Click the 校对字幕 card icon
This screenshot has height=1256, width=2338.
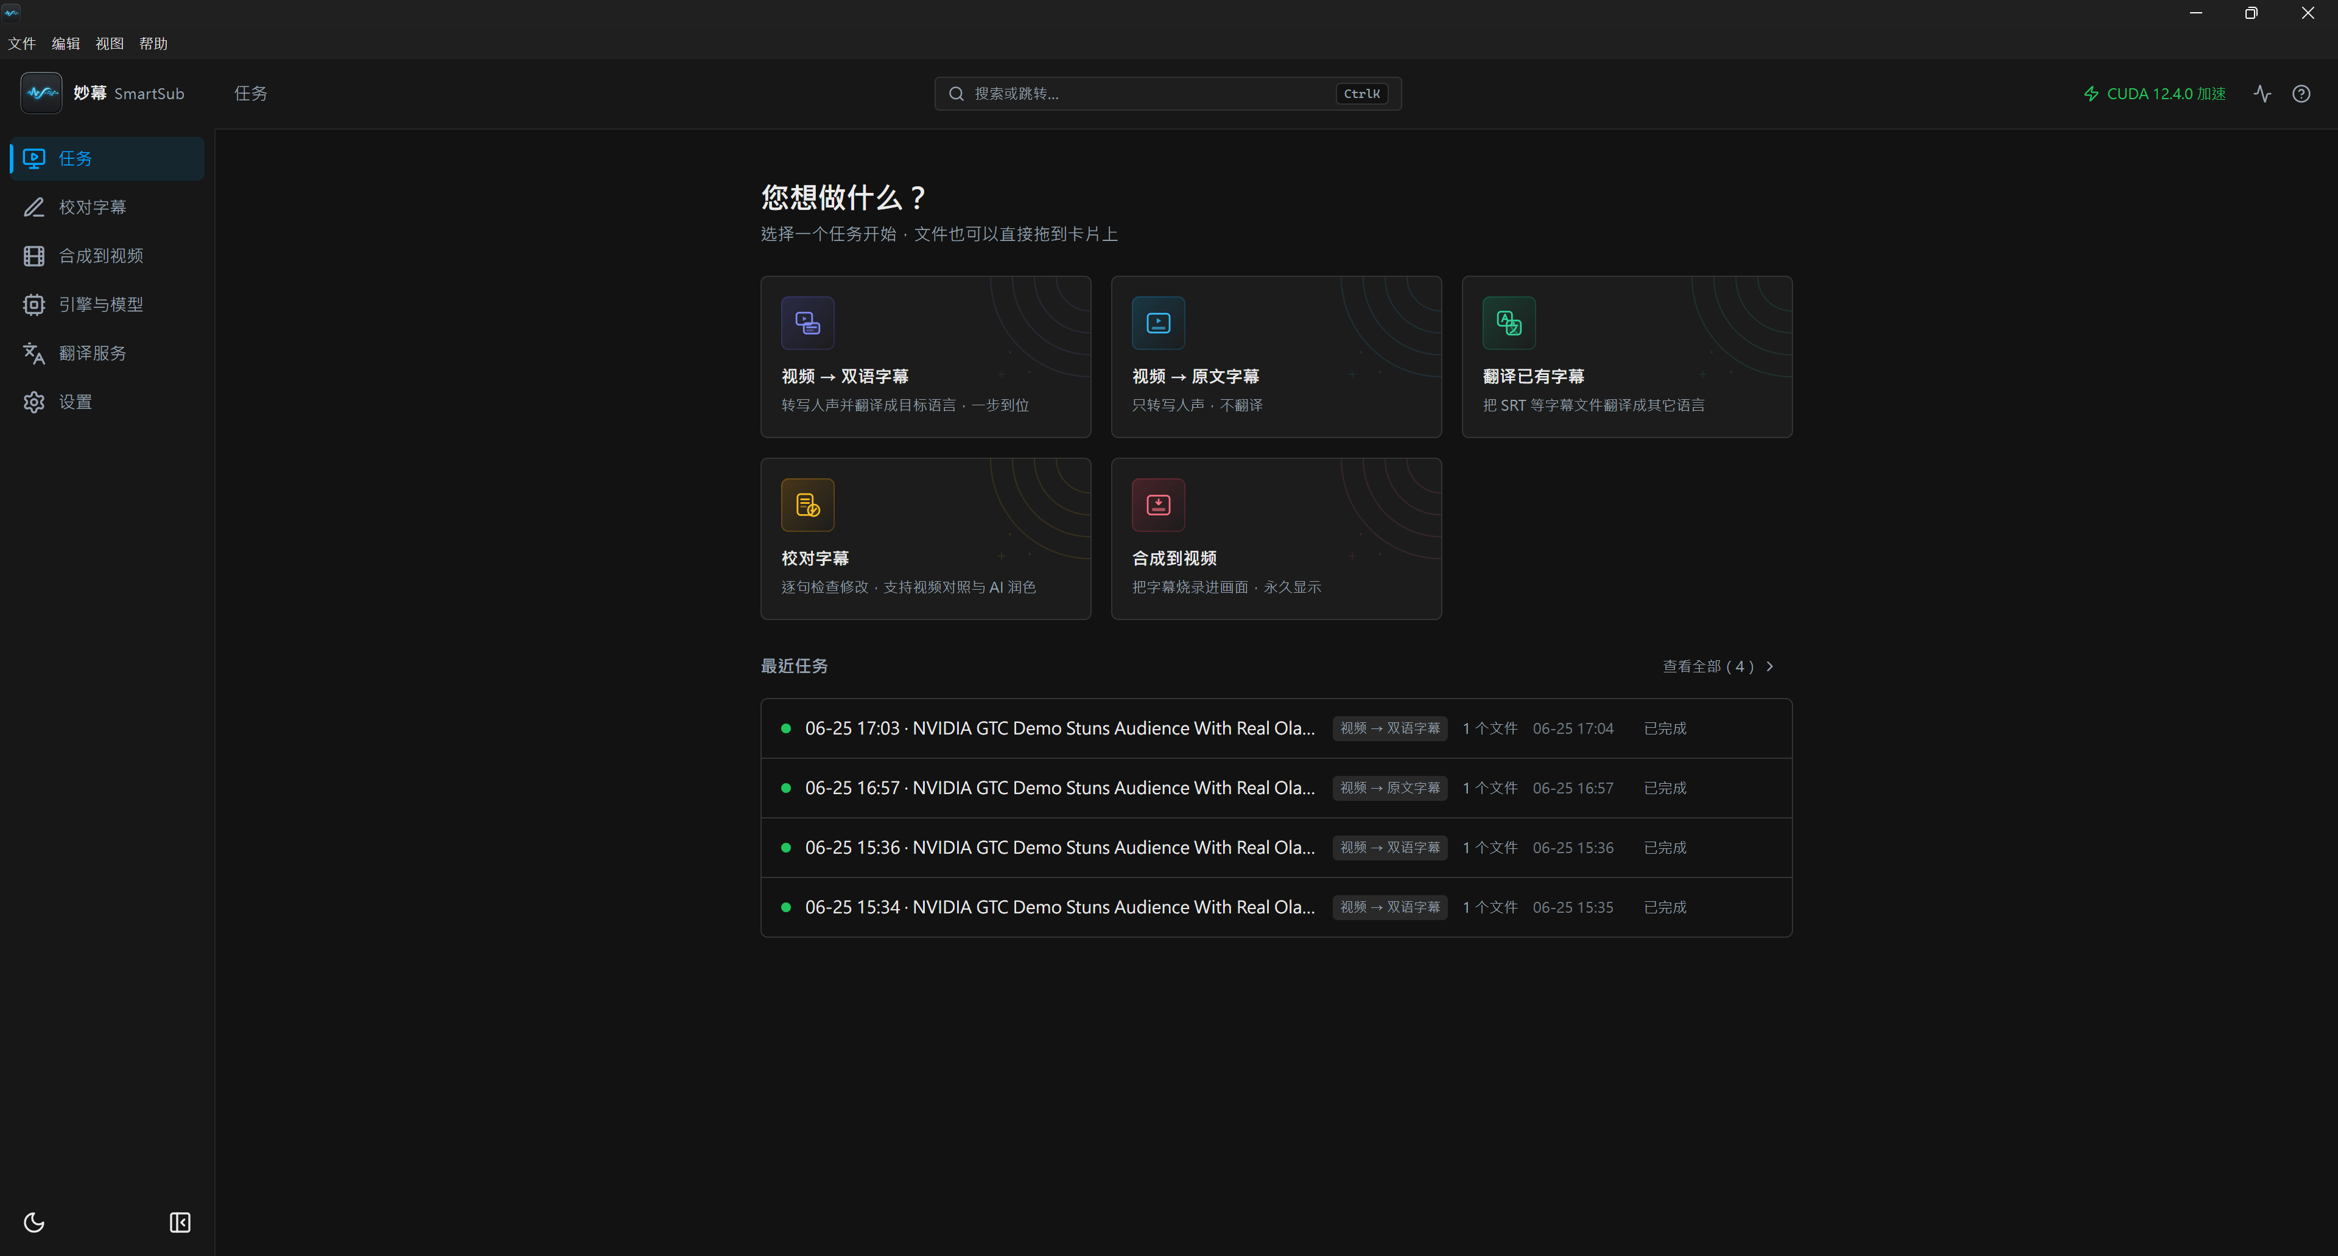(807, 505)
